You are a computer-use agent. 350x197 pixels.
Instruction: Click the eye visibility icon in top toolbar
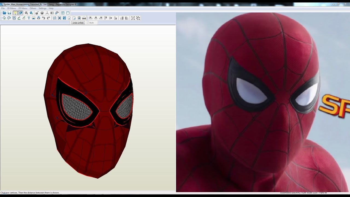[x=57, y=13]
